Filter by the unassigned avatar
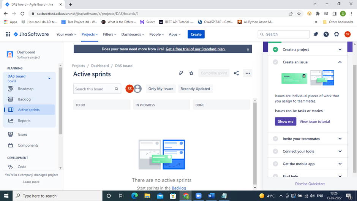The width and height of the screenshot is (357, 201). [x=137, y=89]
